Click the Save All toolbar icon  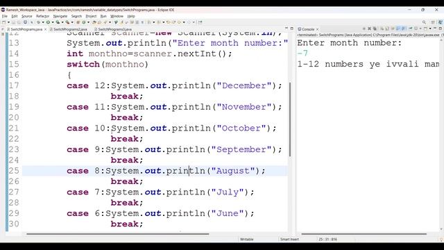(19, 22)
